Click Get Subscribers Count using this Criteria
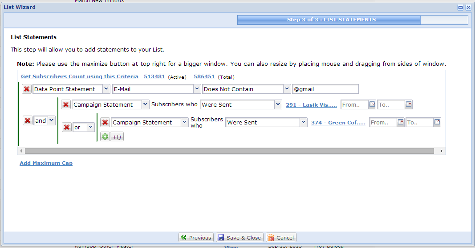The width and height of the screenshot is (475, 248). tap(80, 76)
